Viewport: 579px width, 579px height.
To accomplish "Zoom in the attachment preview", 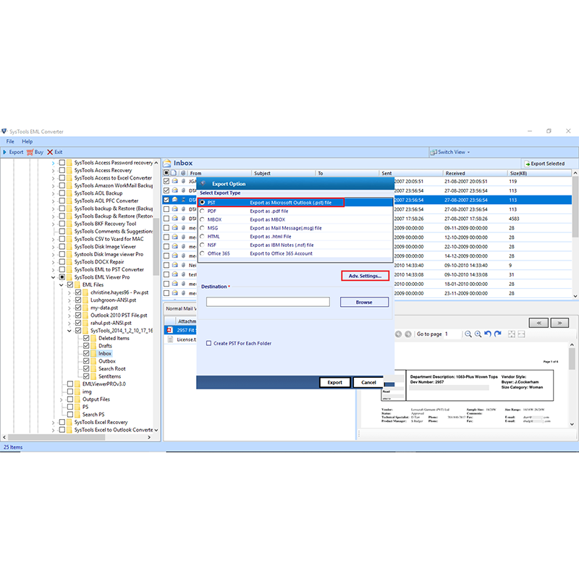I will [478, 334].
